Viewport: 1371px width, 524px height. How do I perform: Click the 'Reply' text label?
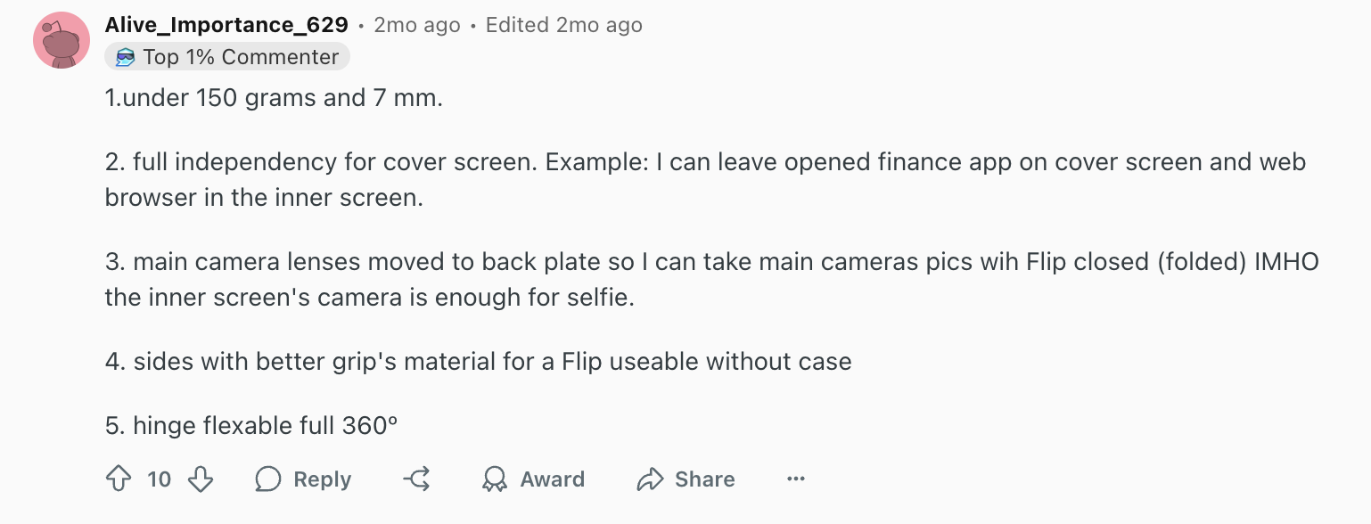click(323, 479)
